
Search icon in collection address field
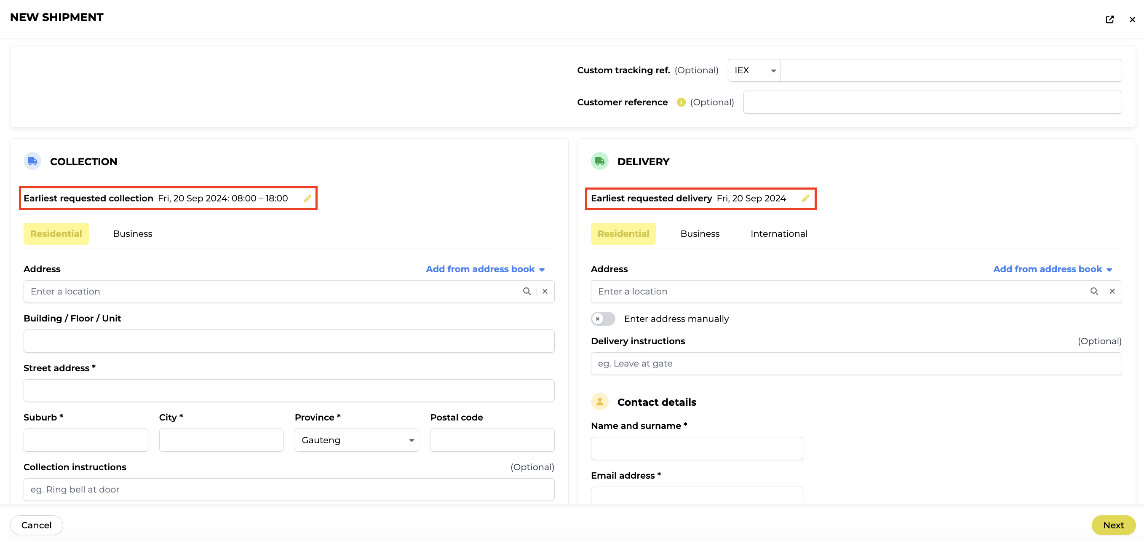coord(527,292)
